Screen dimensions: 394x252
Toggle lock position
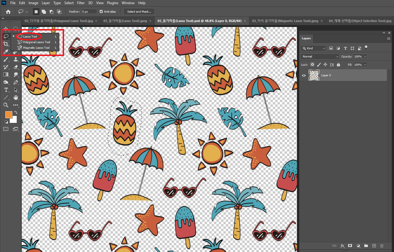[325, 65]
